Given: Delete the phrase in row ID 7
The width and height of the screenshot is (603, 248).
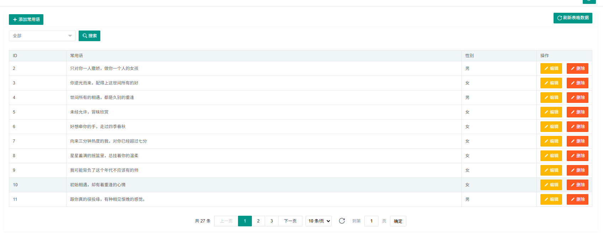Looking at the screenshot, I should coord(577,141).
